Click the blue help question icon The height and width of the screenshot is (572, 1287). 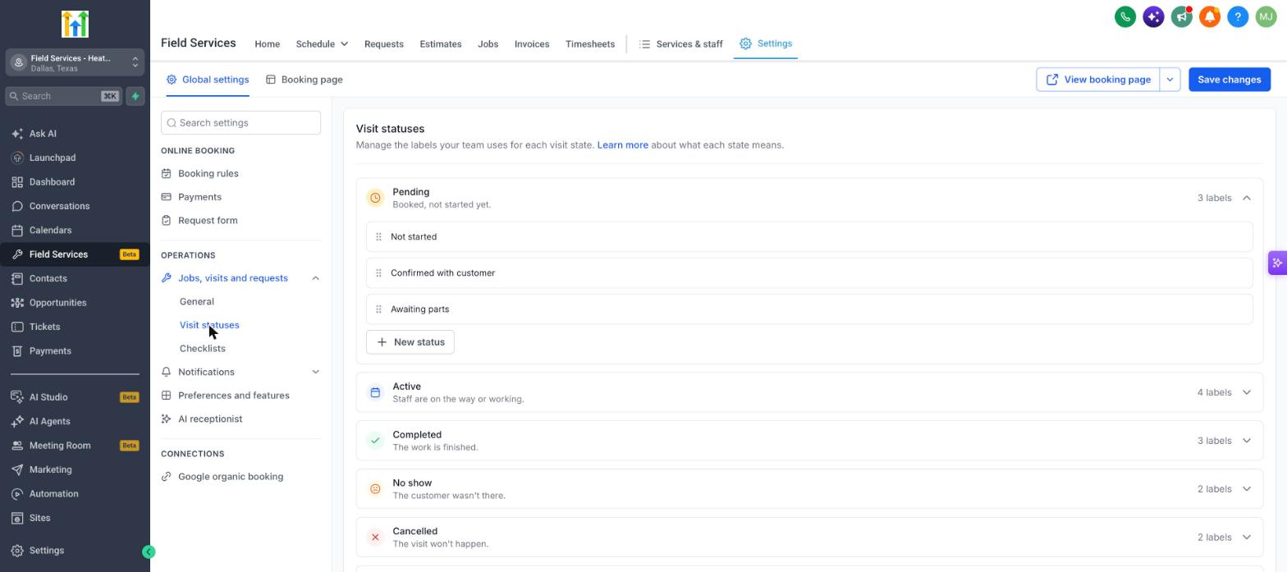pos(1238,16)
